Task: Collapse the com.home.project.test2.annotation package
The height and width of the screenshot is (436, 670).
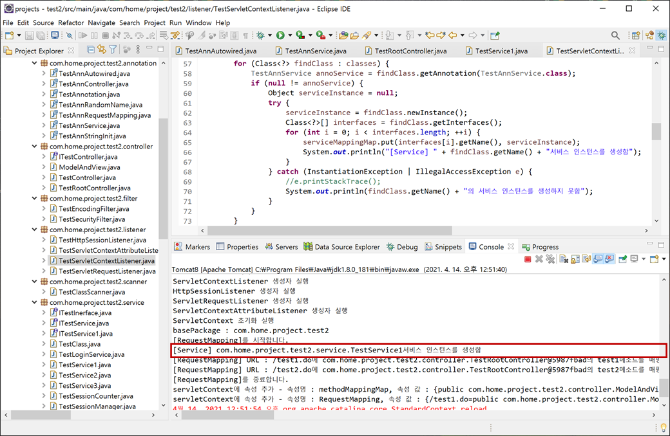Action: (34, 63)
